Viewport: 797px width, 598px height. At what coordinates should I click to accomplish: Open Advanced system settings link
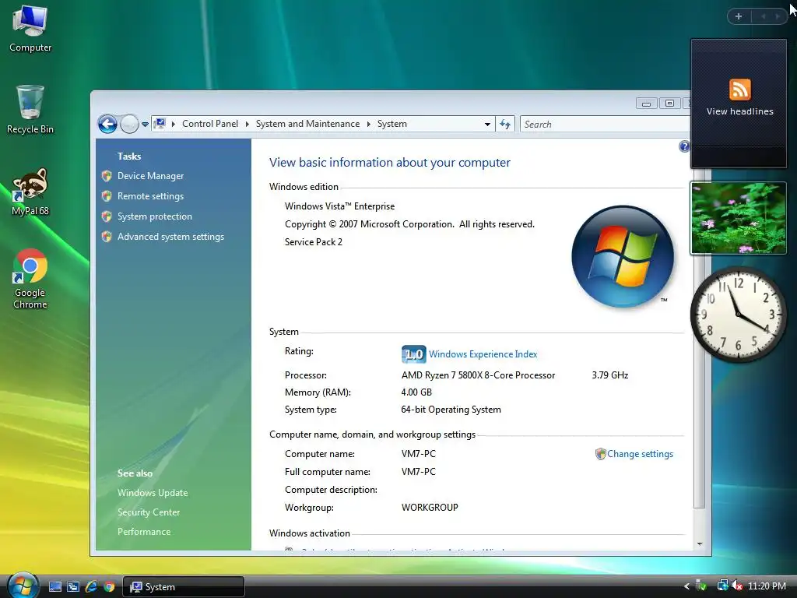click(x=170, y=237)
